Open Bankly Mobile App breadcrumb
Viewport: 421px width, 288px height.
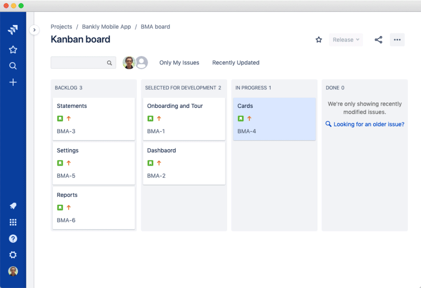click(x=106, y=27)
